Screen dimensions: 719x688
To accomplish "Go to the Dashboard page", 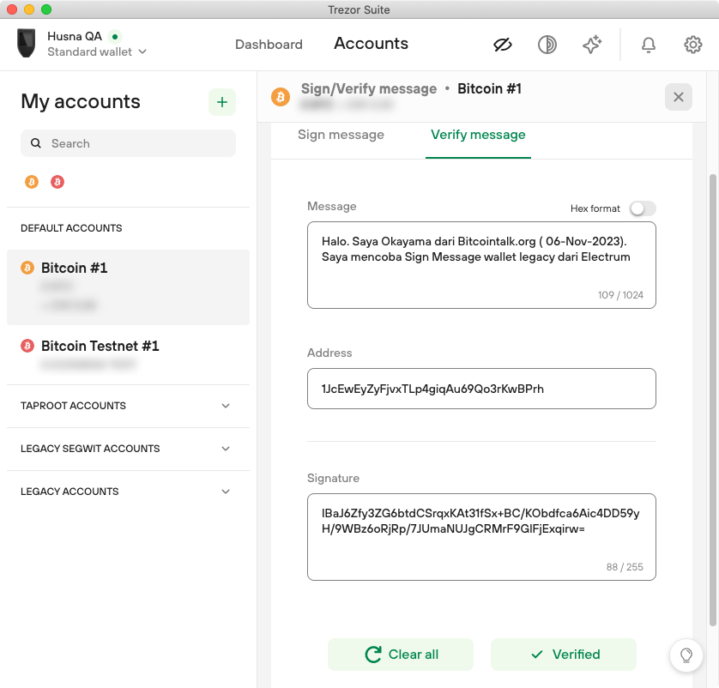I will (269, 45).
